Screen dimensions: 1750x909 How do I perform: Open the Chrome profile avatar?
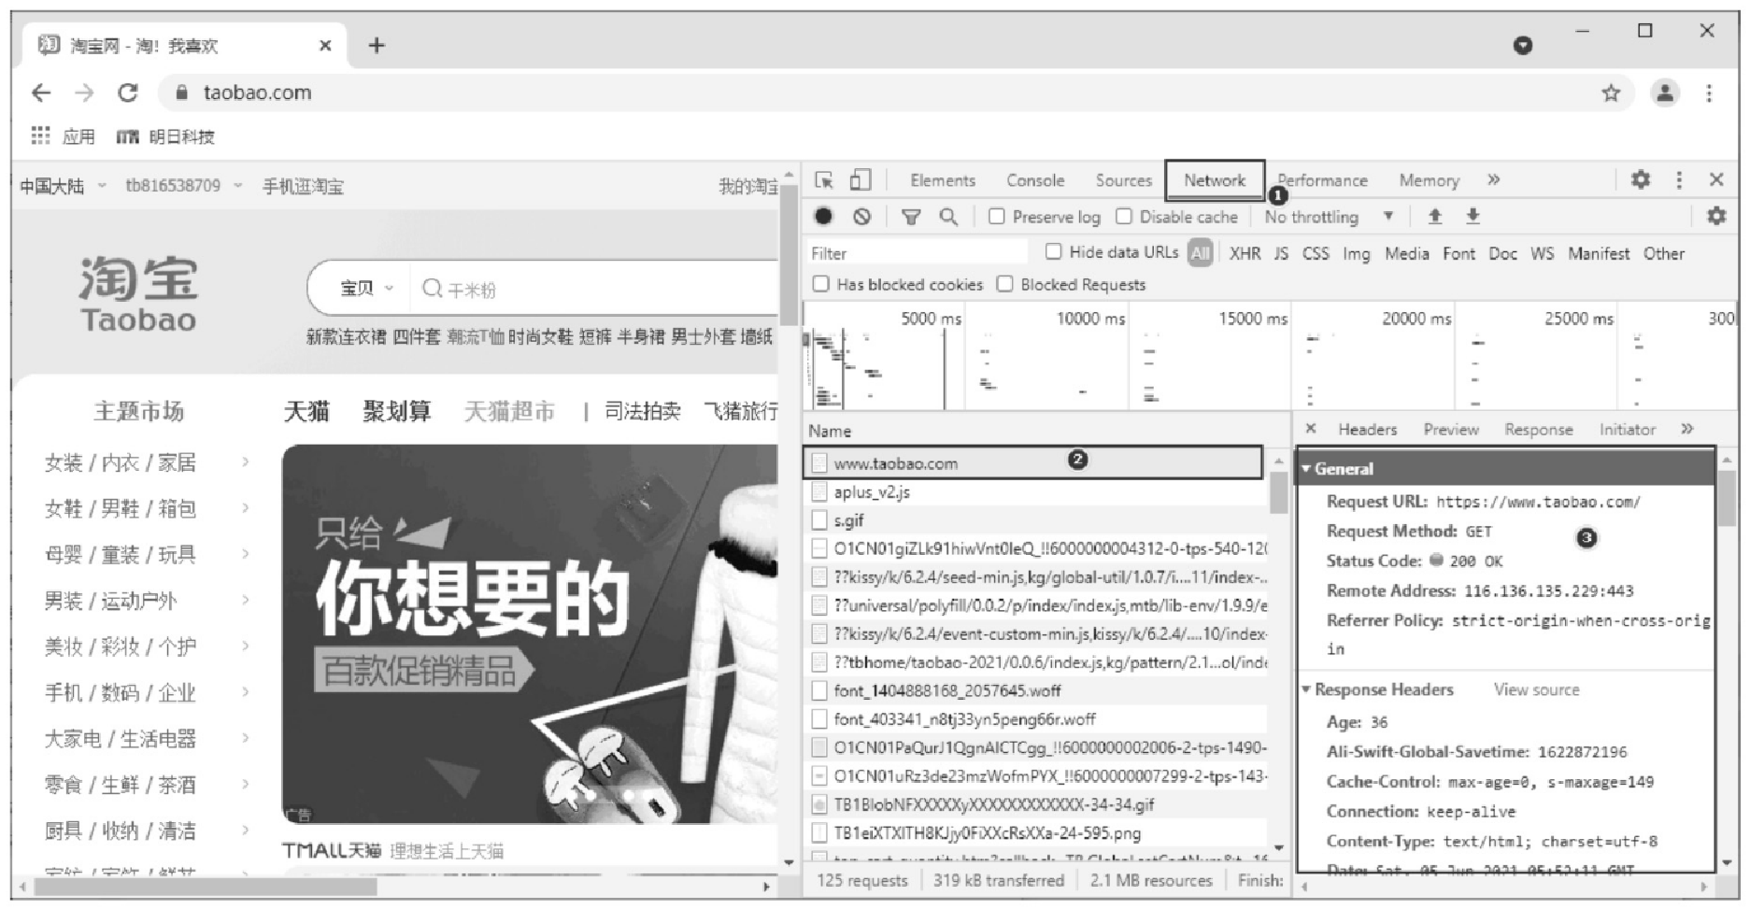pos(1665,92)
